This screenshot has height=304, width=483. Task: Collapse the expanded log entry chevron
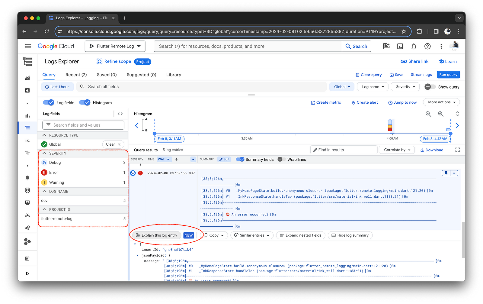point(133,173)
